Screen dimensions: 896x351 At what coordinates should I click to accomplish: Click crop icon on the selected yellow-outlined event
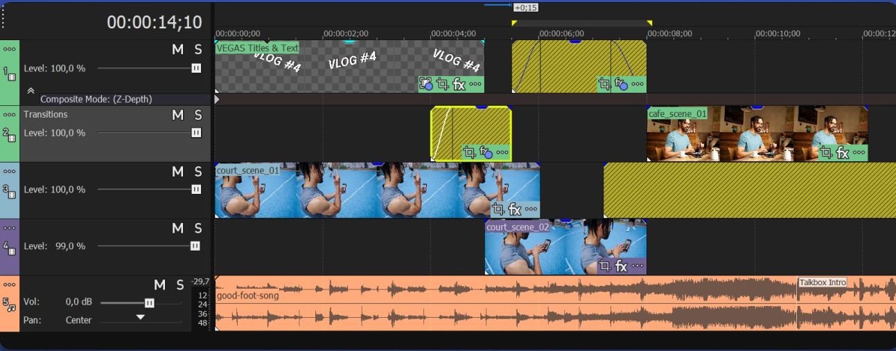point(469,152)
